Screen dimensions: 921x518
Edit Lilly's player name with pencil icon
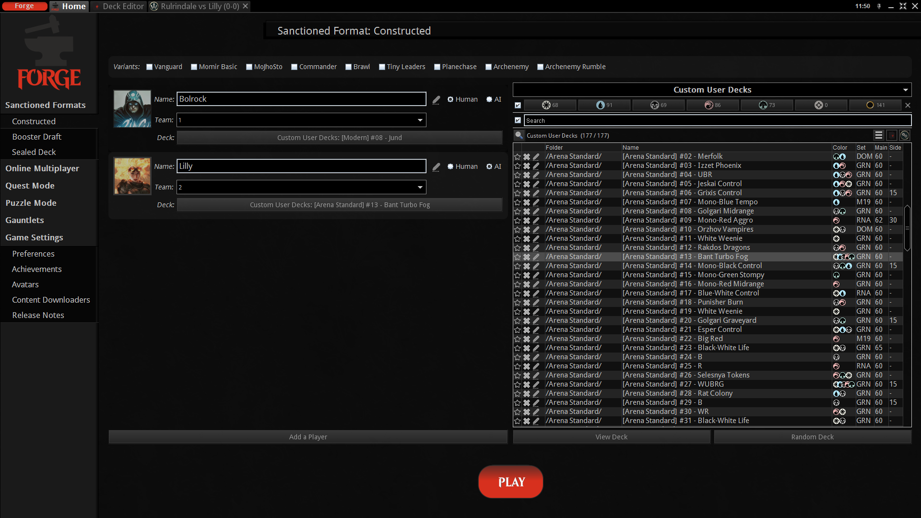click(x=436, y=167)
